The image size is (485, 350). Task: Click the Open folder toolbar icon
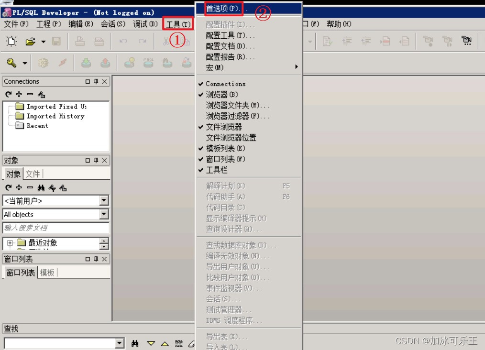pyautogui.click(x=30, y=41)
